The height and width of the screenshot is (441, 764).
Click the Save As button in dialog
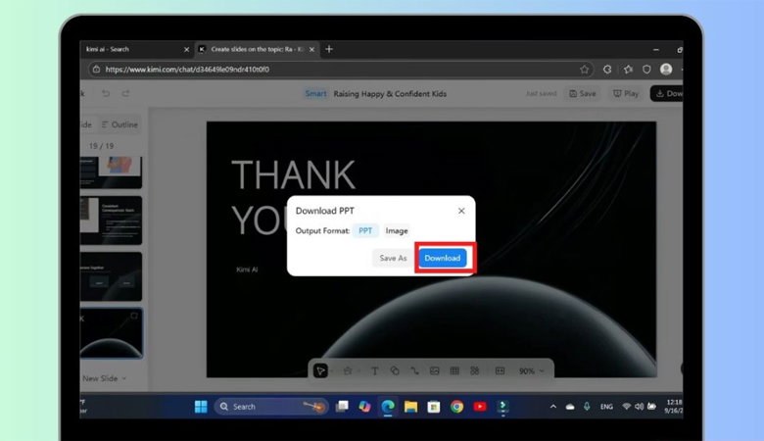(393, 258)
